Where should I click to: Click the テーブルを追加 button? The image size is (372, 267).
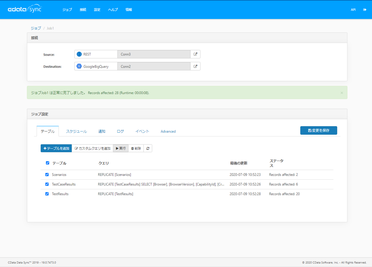[x=56, y=149]
